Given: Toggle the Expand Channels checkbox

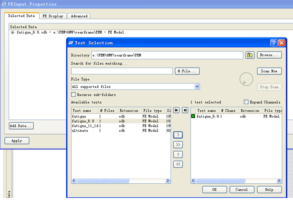Looking at the screenshot, I should coord(246,102).
